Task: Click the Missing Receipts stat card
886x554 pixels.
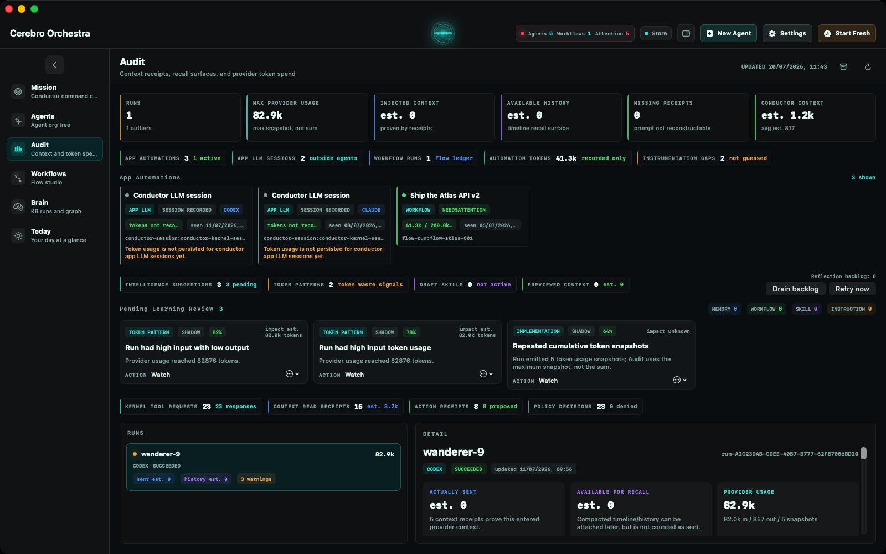Action: coord(688,117)
